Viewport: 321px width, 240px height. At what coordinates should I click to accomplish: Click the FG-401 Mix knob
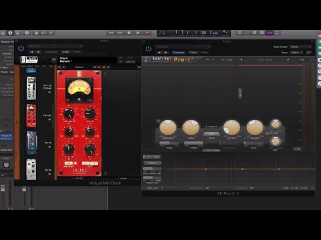tap(90, 149)
